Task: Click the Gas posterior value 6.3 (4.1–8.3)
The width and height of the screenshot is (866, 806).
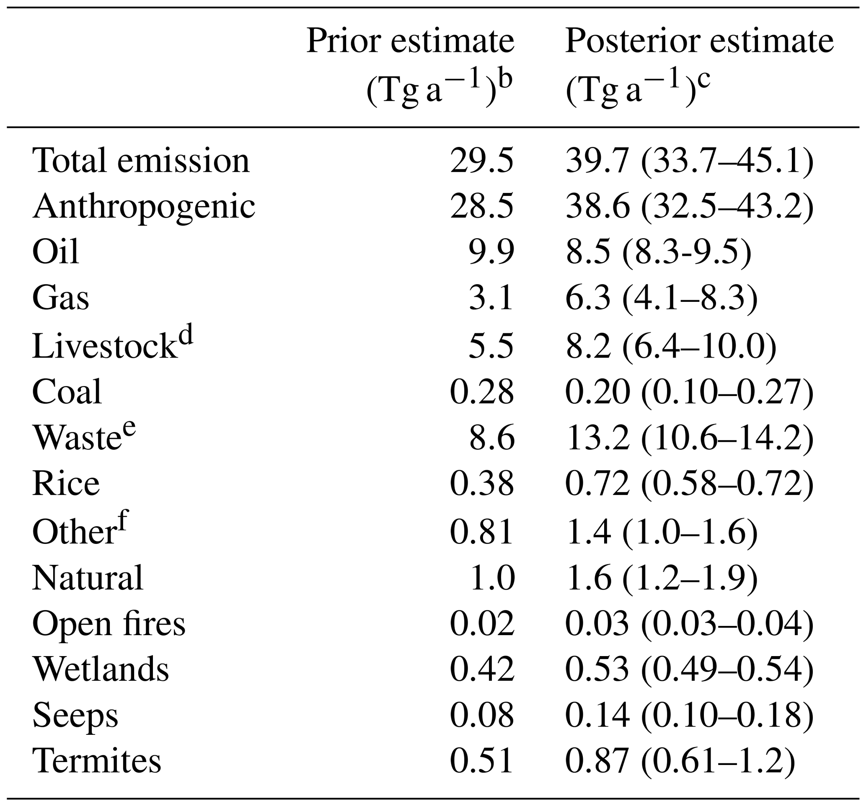Action: [661, 299]
